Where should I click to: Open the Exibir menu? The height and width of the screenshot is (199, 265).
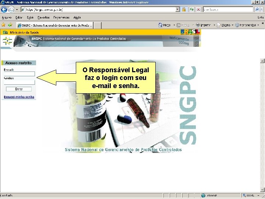[x=30, y=17]
